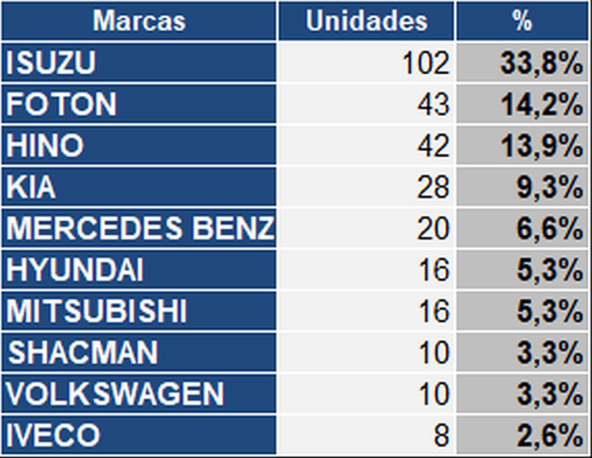Select the HYUNDAI brand cell

(139, 270)
